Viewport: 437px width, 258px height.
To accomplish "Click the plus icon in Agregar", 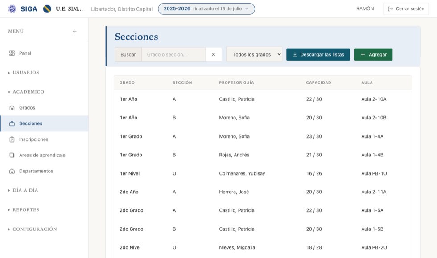I will coord(363,55).
